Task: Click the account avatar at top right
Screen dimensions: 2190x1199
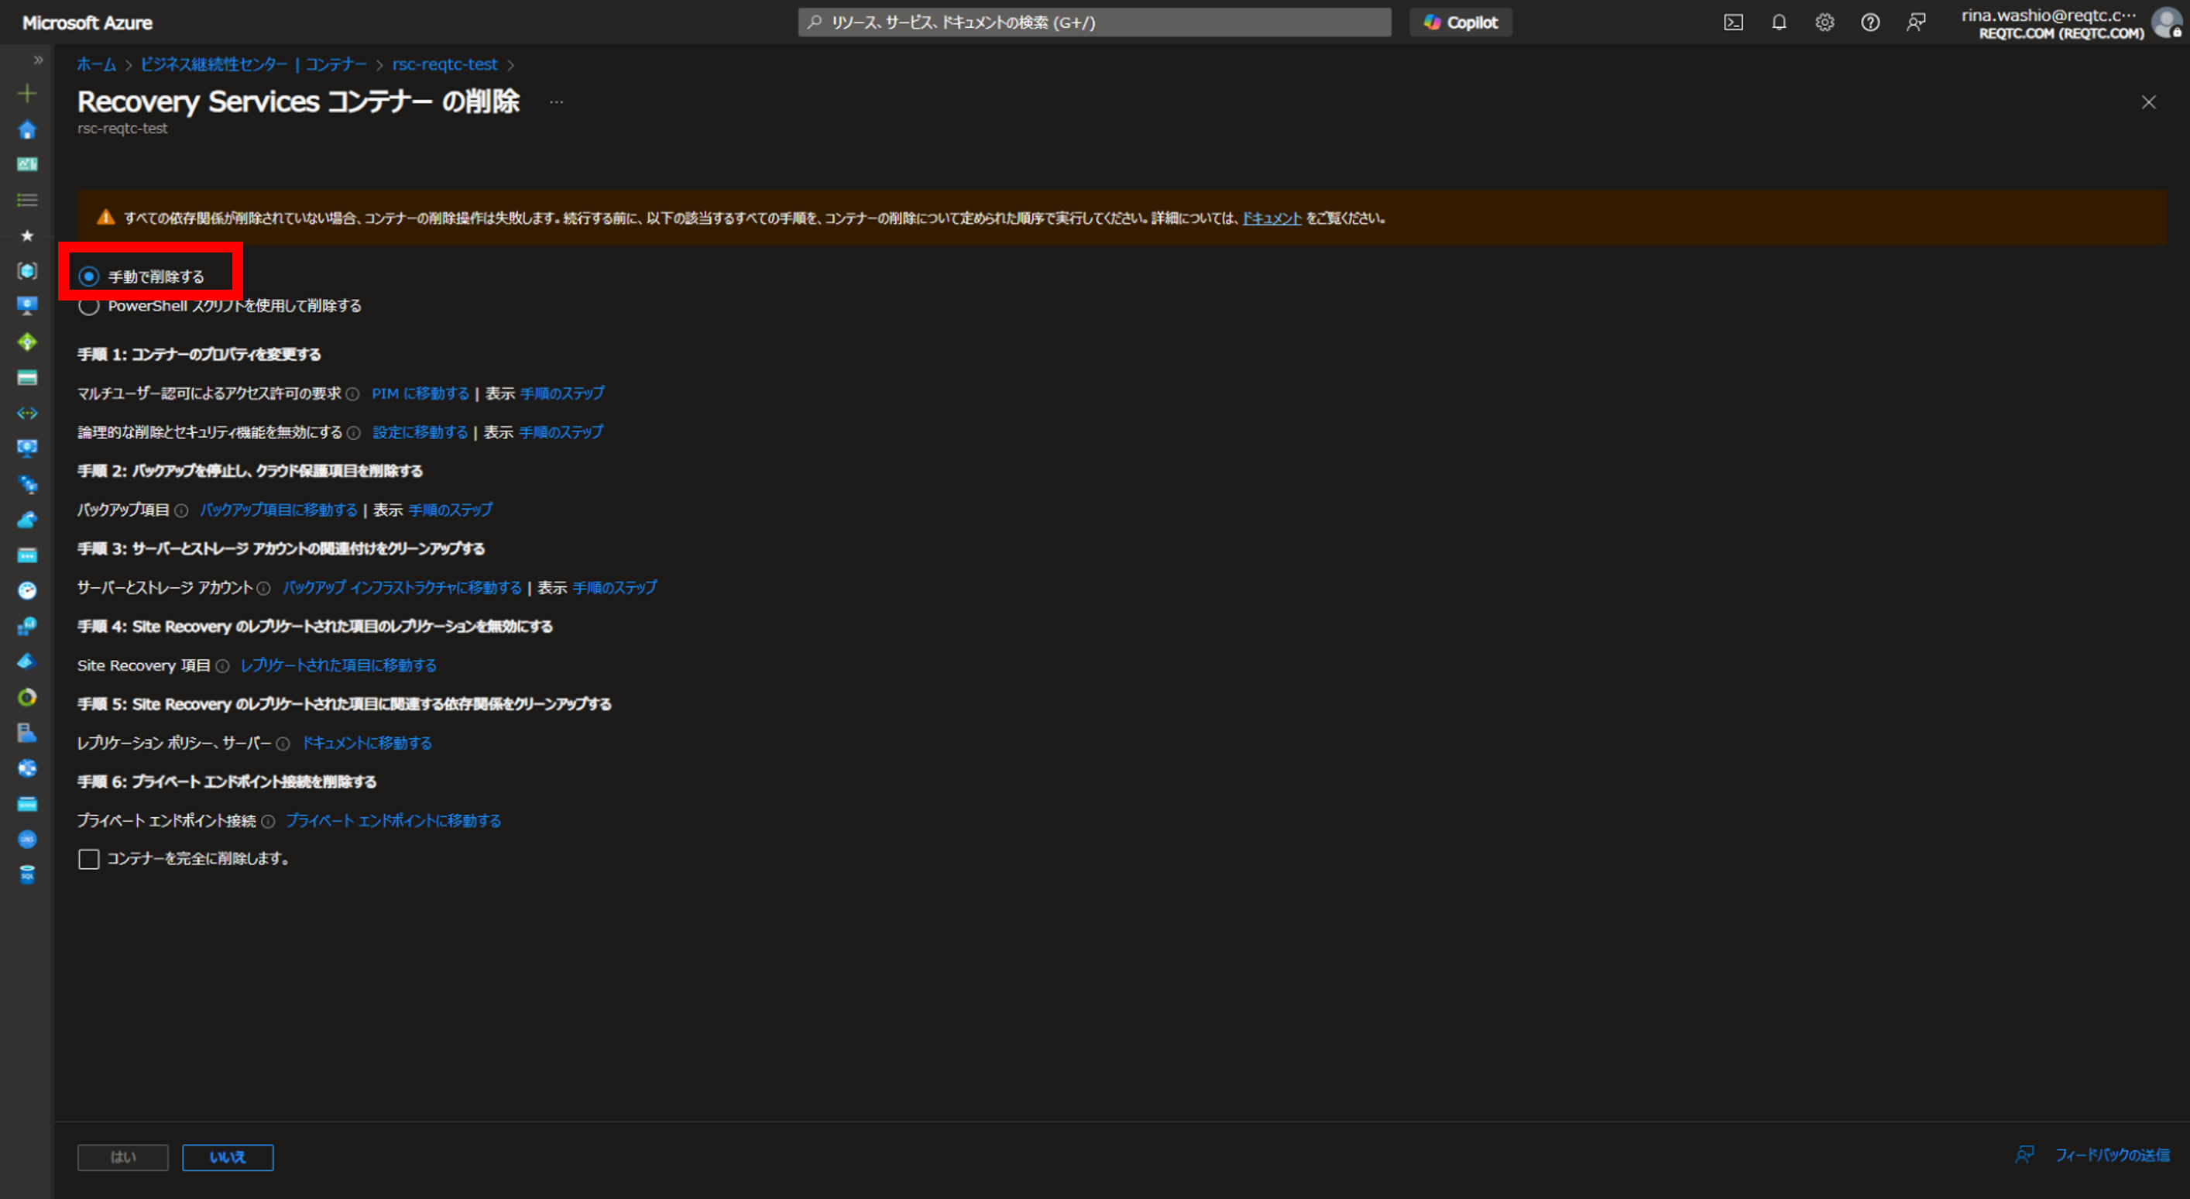Action: pos(2166,22)
